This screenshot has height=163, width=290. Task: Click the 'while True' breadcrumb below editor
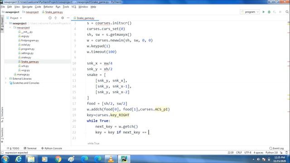[93, 144]
